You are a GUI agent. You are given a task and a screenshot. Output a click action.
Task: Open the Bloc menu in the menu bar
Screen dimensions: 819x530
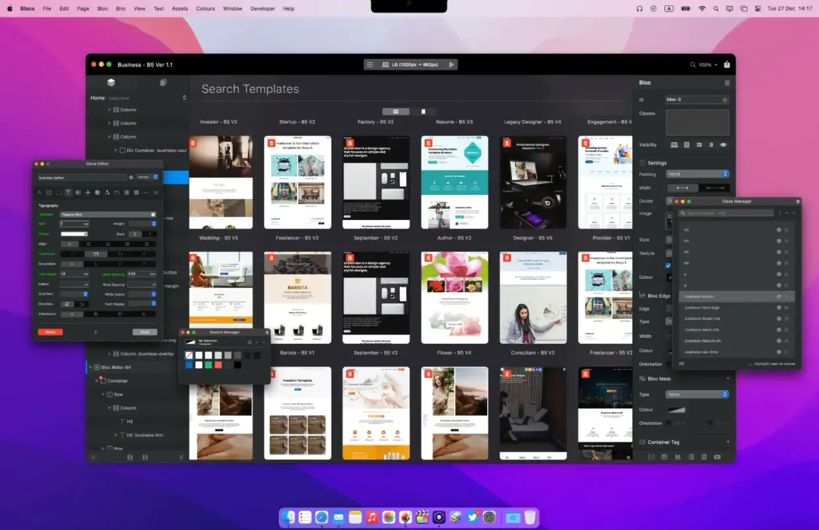(x=102, y=9)
